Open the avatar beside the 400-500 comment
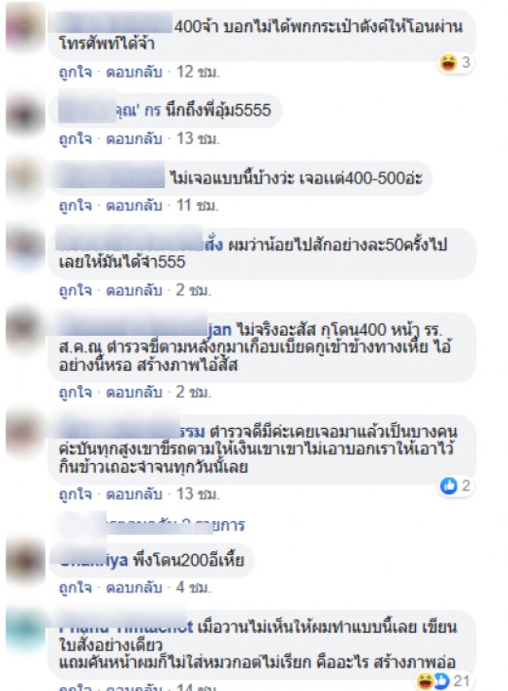The image size is (508, 691). 25,181
